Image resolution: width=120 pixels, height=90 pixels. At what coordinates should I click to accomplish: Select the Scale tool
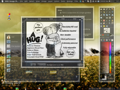pyautogui.click(x=107, y=15)
